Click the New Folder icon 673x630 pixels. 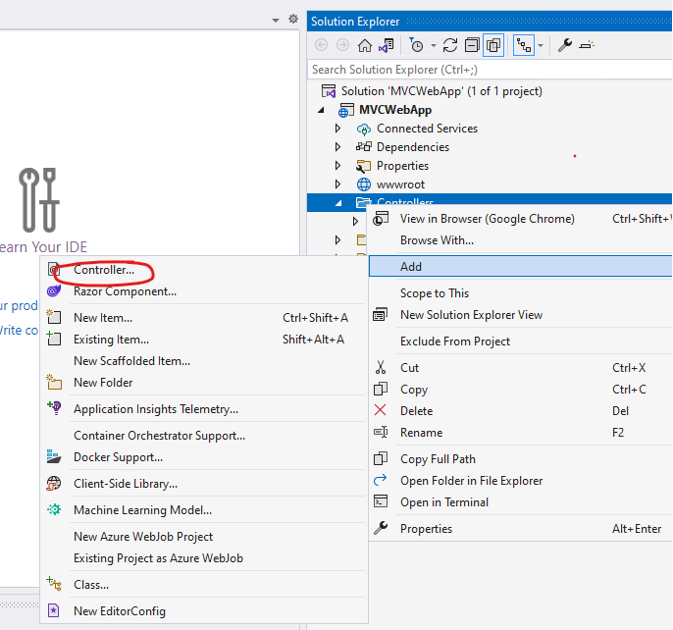[54, 382]
